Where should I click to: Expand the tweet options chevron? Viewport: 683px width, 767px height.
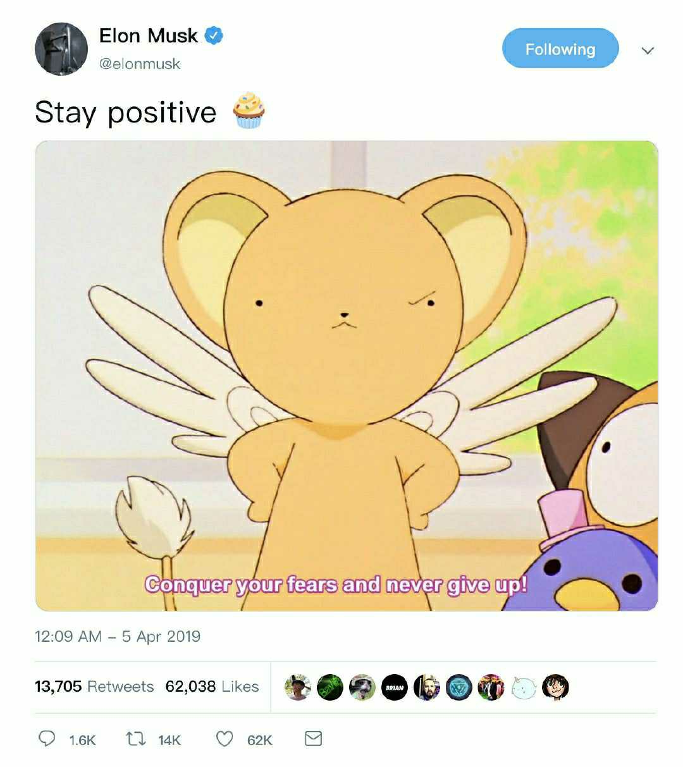tap(647, 50)
